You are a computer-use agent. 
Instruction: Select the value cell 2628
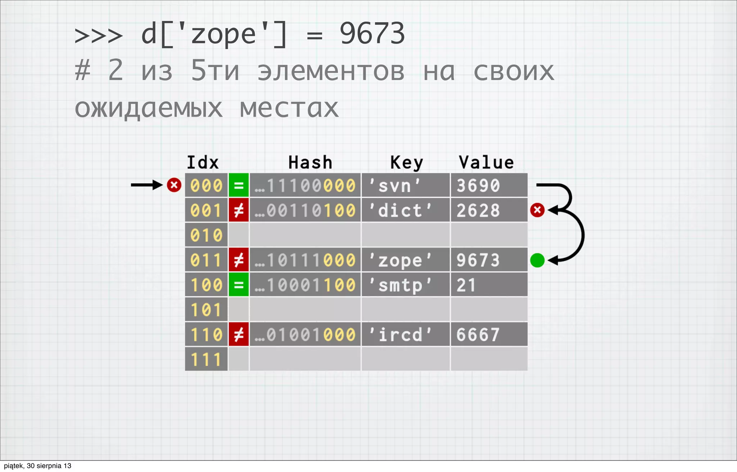click(x=489, y=210)
